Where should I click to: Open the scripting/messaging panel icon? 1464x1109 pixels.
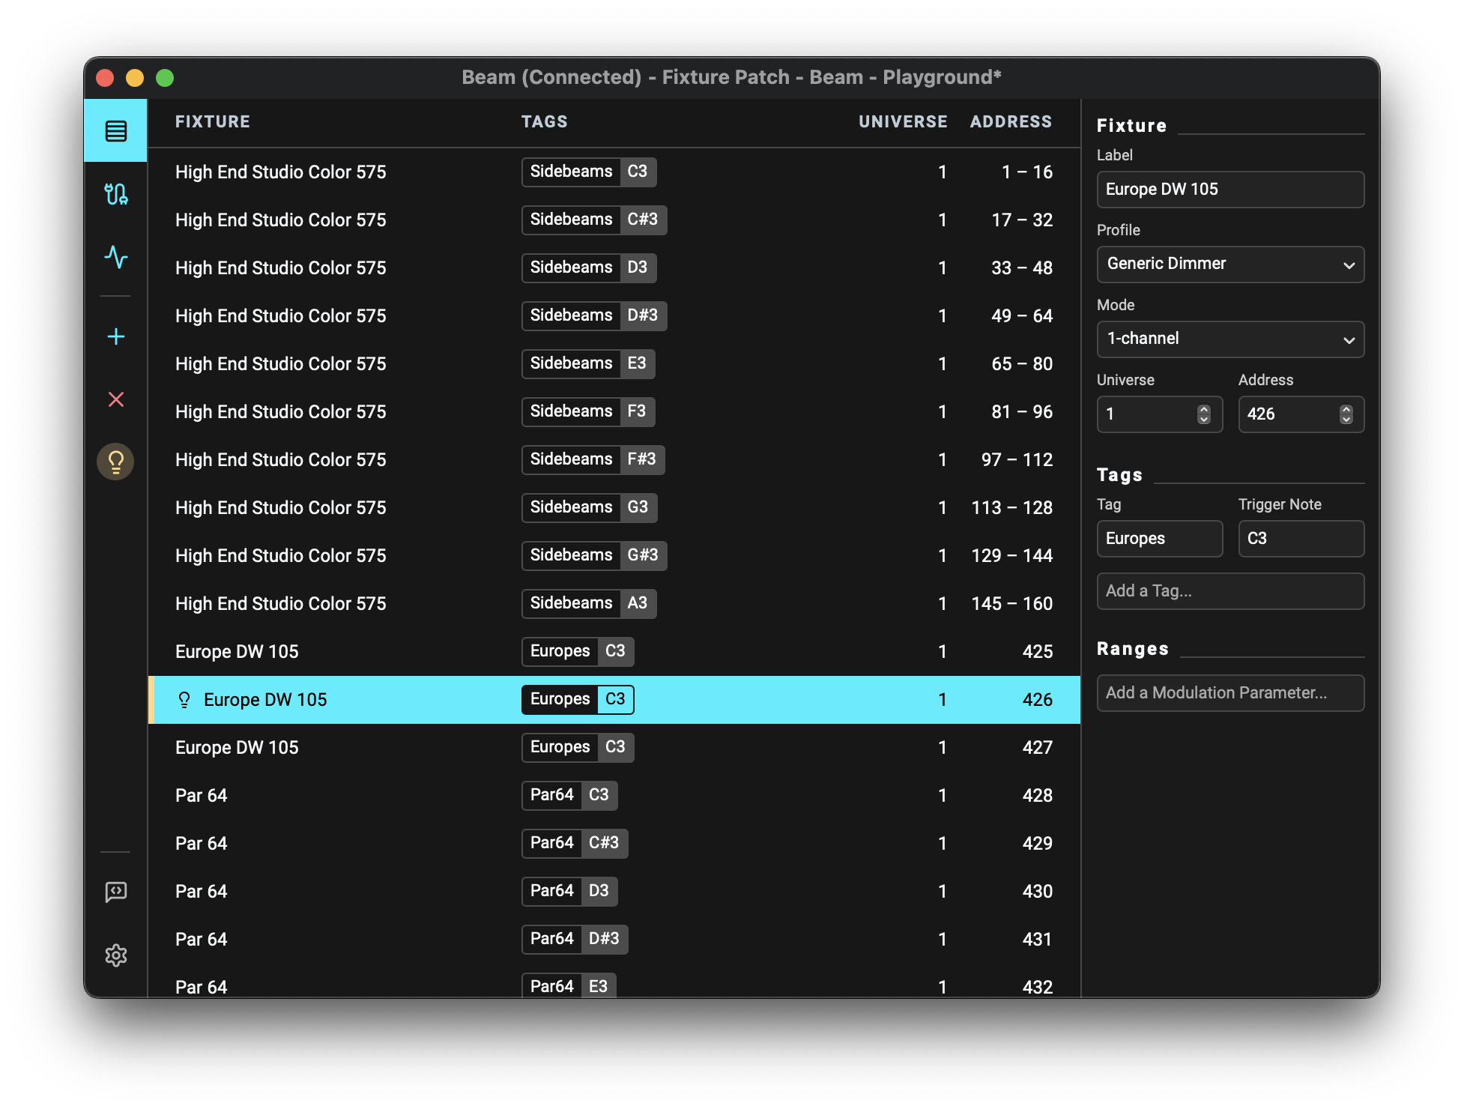pyautogui.click(x=115, y=892)
